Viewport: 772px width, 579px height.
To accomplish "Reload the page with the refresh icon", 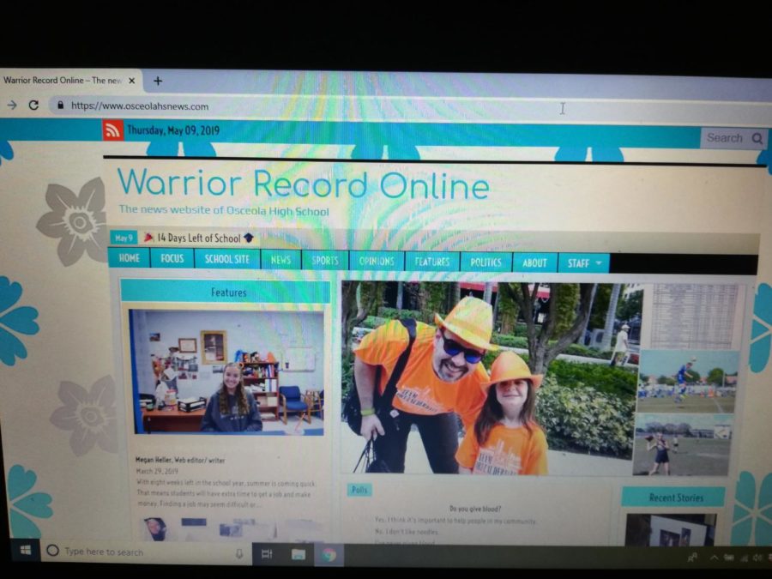I will point(33,105).
